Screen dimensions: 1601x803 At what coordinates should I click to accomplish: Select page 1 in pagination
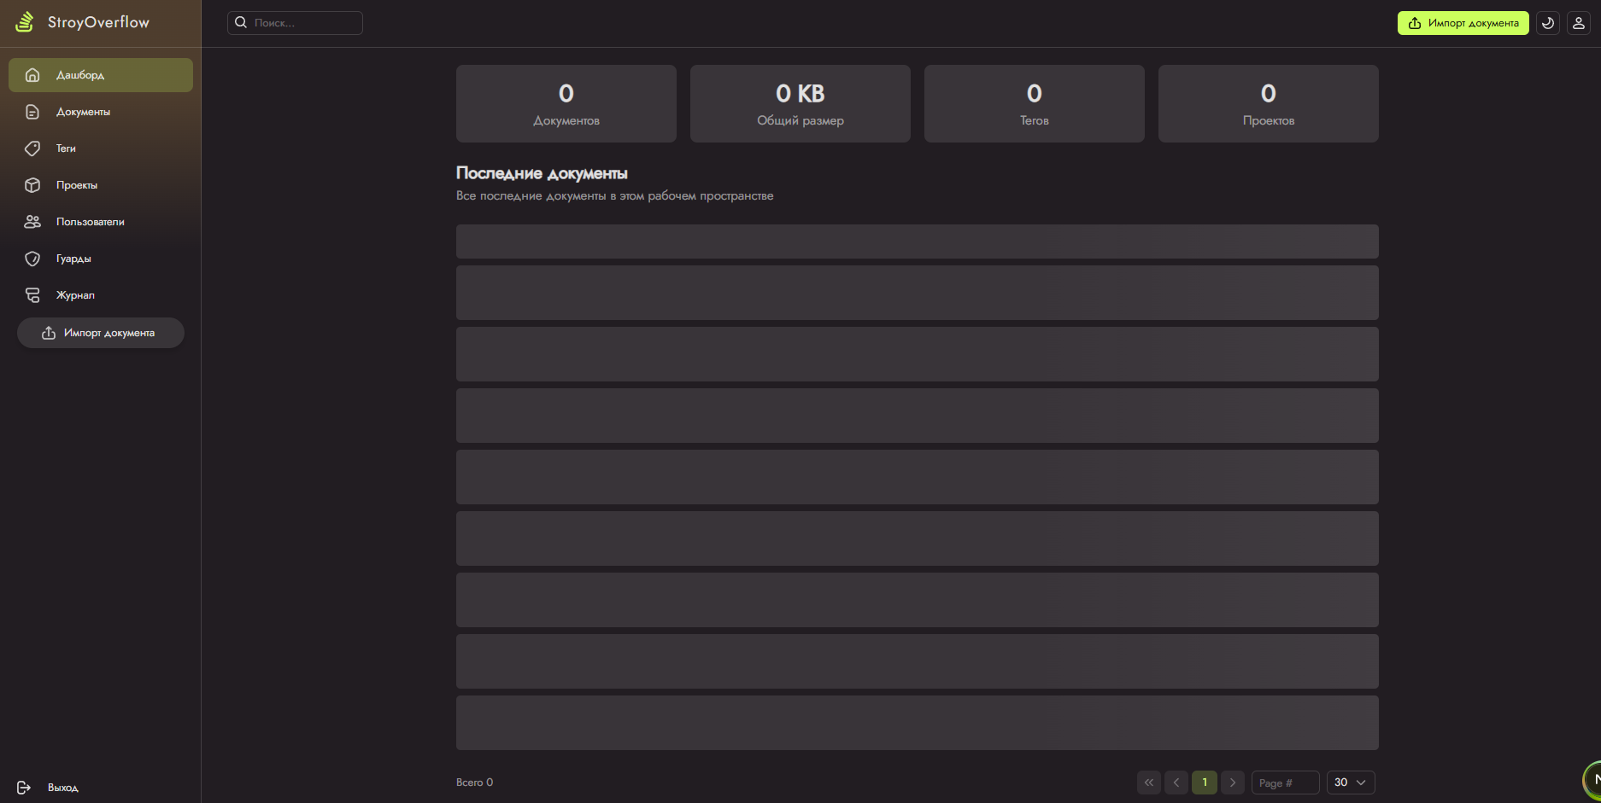(1205, 783)
